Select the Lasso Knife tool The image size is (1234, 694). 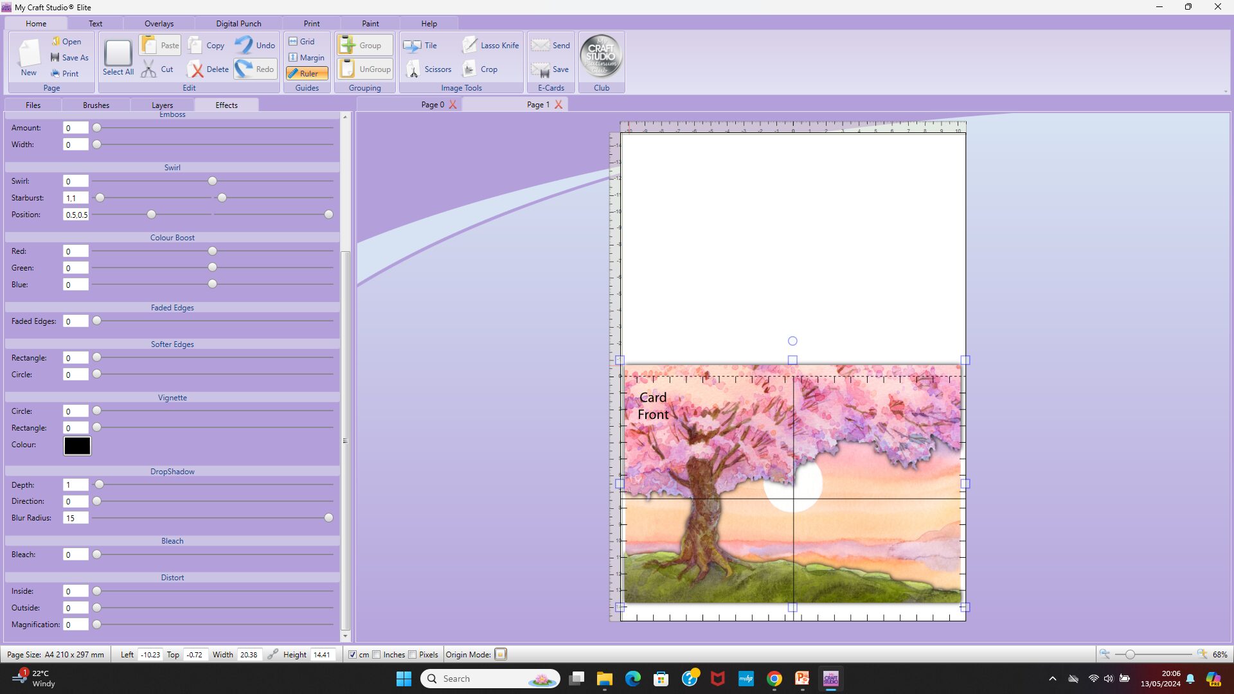(491, 46)
